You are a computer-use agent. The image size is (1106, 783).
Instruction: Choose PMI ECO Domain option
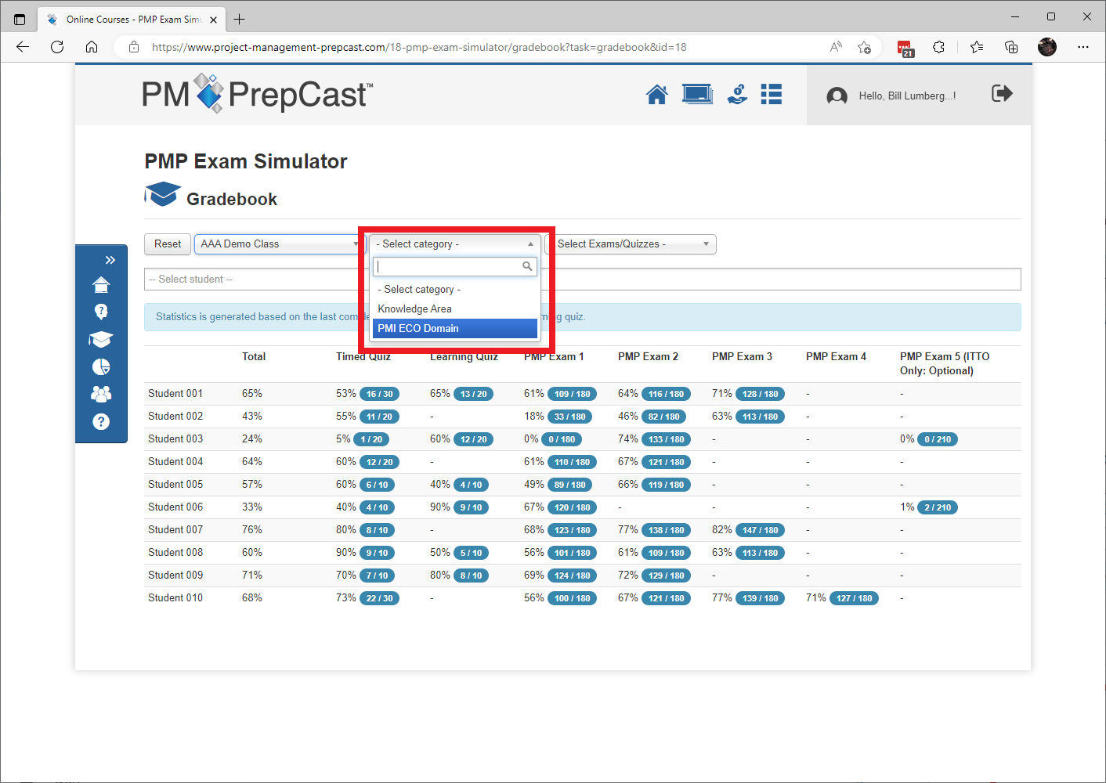(454, 329)
